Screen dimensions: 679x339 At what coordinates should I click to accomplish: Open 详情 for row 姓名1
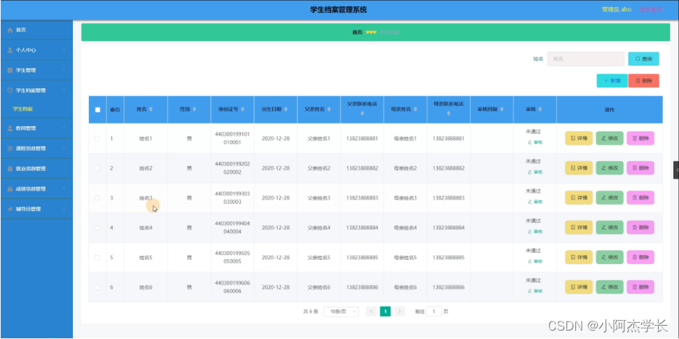[579, 139]
